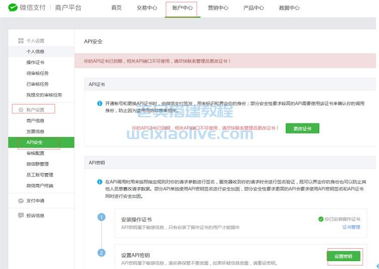This screenshot has width=379, height=269.
Task: Open the 证书管理 link
Action: coord(351,227)
